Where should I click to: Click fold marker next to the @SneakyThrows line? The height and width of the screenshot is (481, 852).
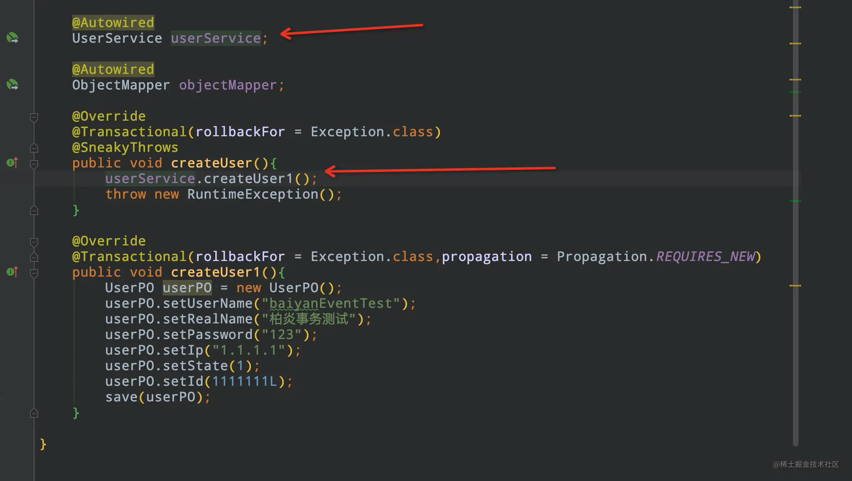tap(34, 148)
